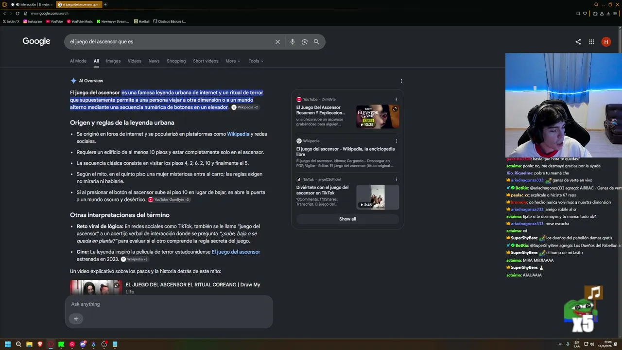Select the Short videos results tab
622x350 pixels.
coord(206,61)
